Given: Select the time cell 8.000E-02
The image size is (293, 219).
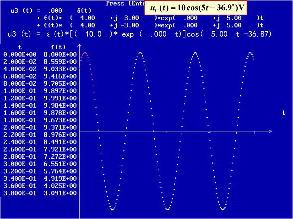Looking at the screenshot, I should coord(20,84).
